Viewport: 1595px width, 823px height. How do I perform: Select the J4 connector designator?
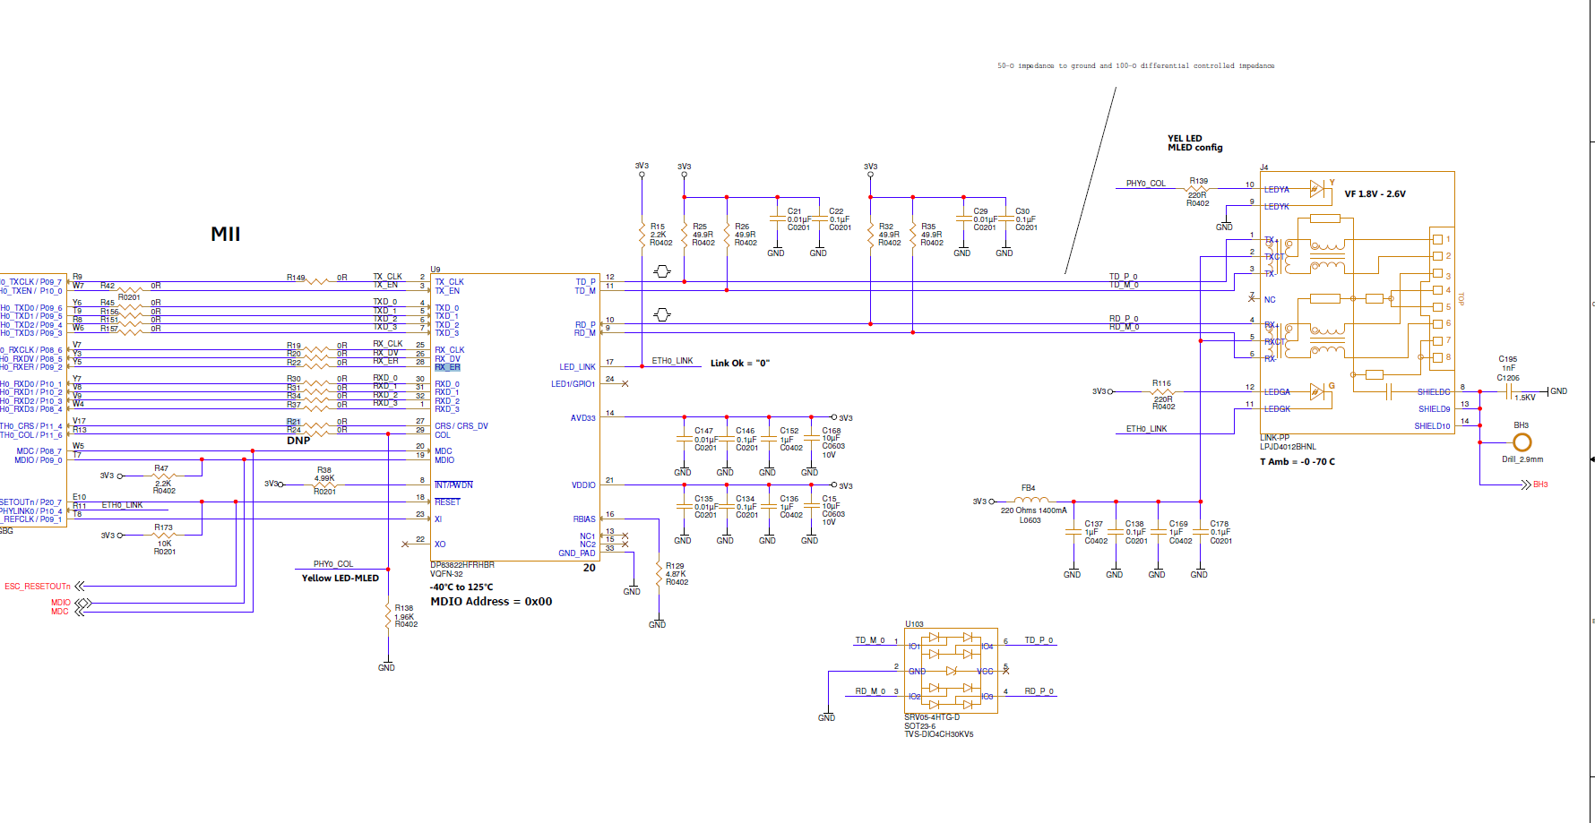1264,167
